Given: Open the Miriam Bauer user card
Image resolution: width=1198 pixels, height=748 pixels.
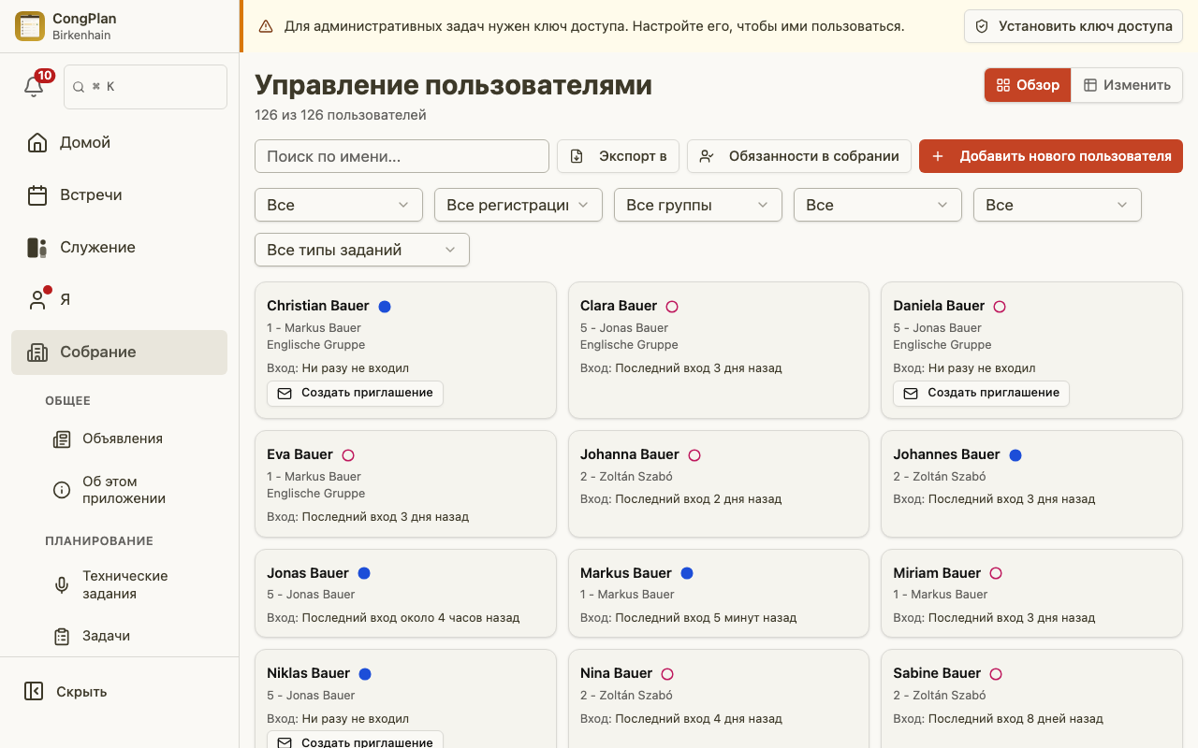Looking at the screenshot, I should tap(1031, 594).
